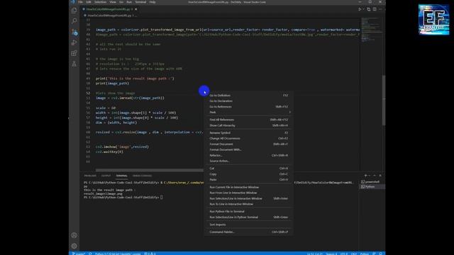The image size is (454, 255).
Task: Choose Rename Symbol
Action: tap(249, 132)
